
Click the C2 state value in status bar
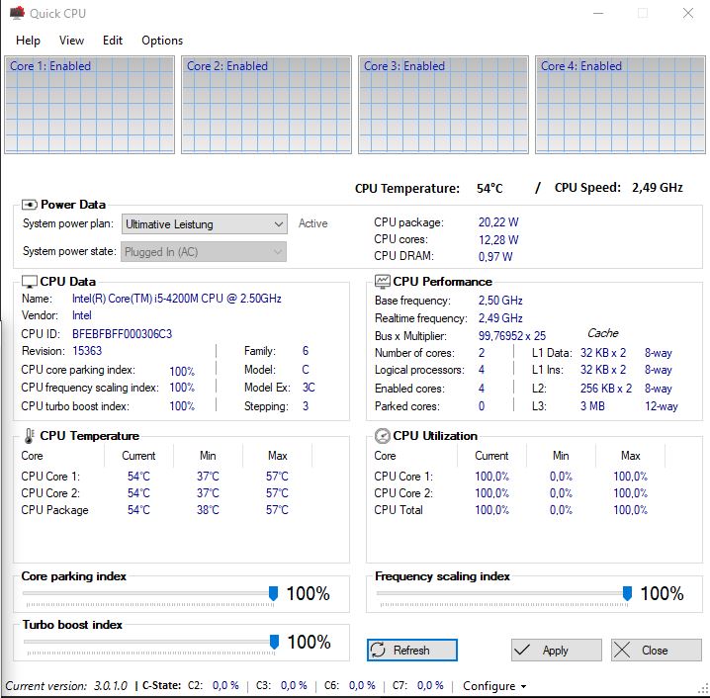coord(225,685)
